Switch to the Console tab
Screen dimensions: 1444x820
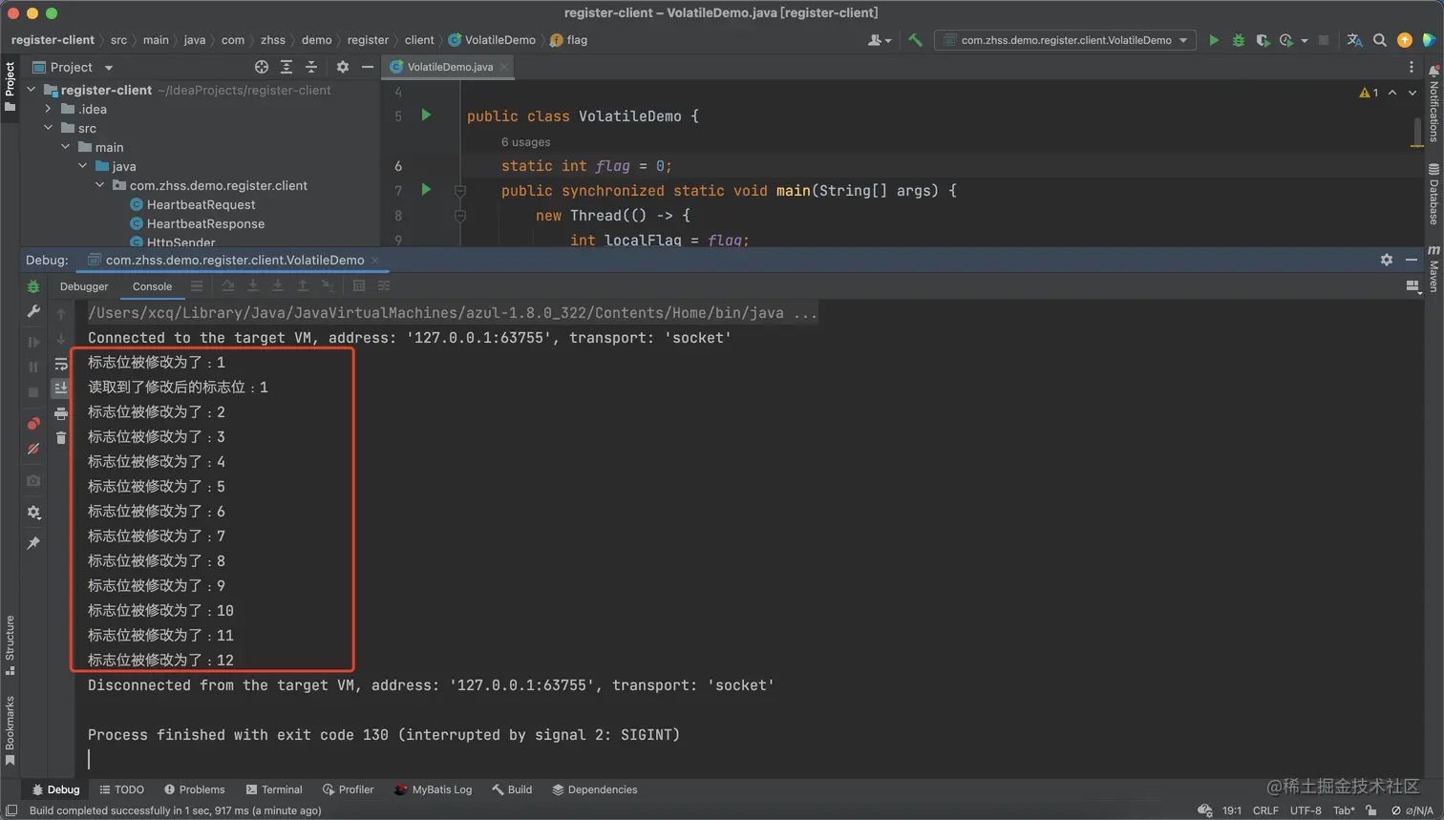tap(152, 286)
